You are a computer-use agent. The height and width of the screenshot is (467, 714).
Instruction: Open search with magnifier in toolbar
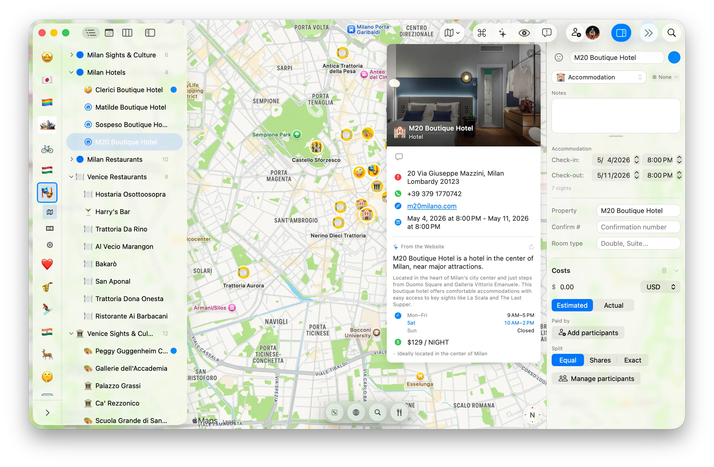671,33
